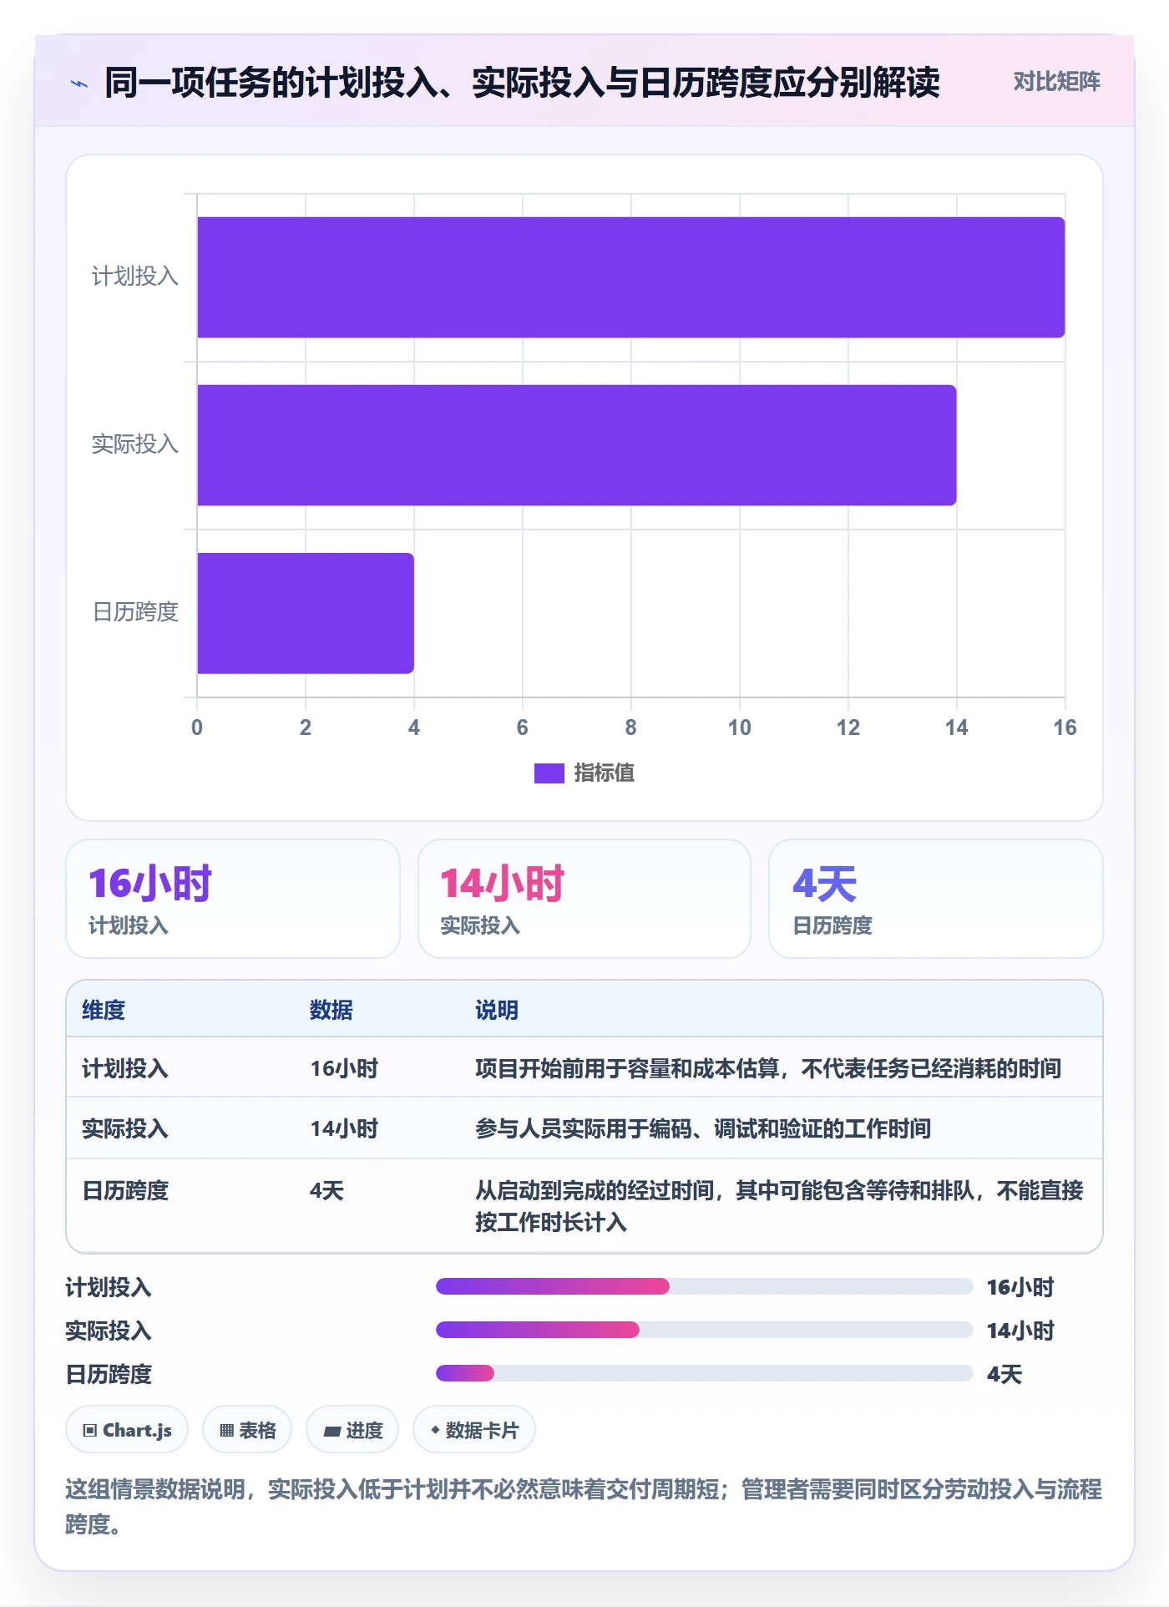Click the 对比矩阵 label in header
1169x1607 pixels.
coord(1056,82)
